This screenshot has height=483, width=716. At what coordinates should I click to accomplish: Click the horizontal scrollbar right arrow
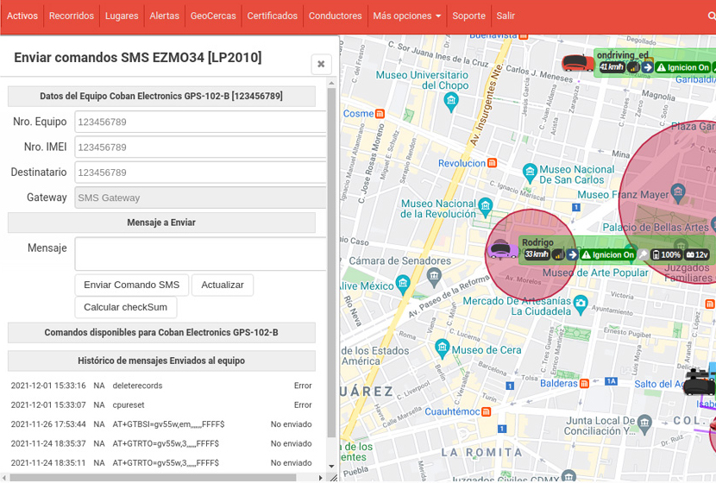pos(321,478)
